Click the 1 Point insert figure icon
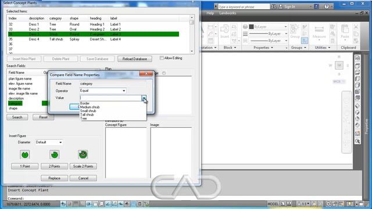The width and height of the screenshot is (372, 209). (24, 155)
